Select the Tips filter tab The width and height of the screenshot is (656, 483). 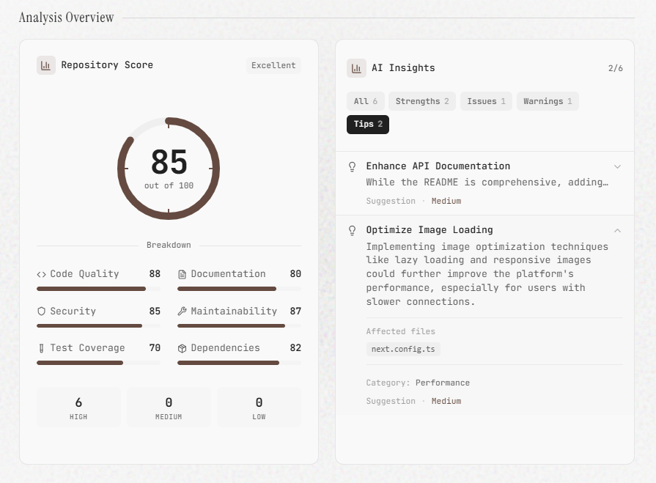click(x=368, y=125)
